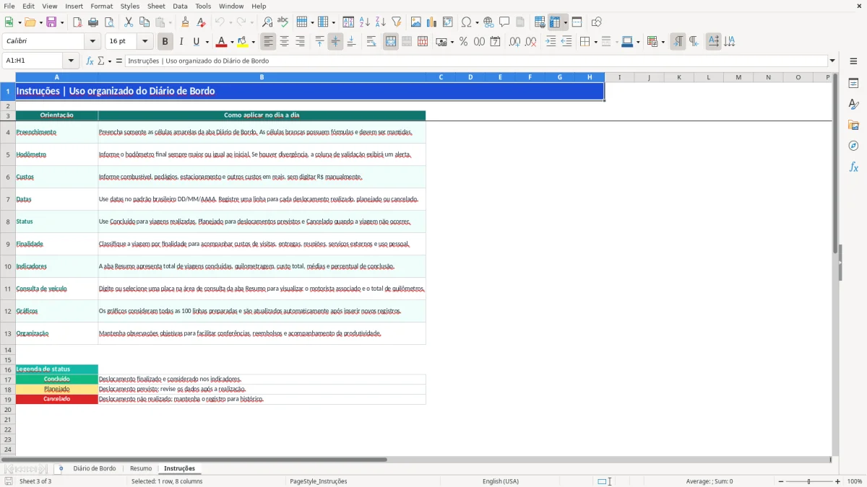867x487 pixels.
Task: Insert chart using toolbar icon
Action: pyautogui.click(x=432, y=22)
